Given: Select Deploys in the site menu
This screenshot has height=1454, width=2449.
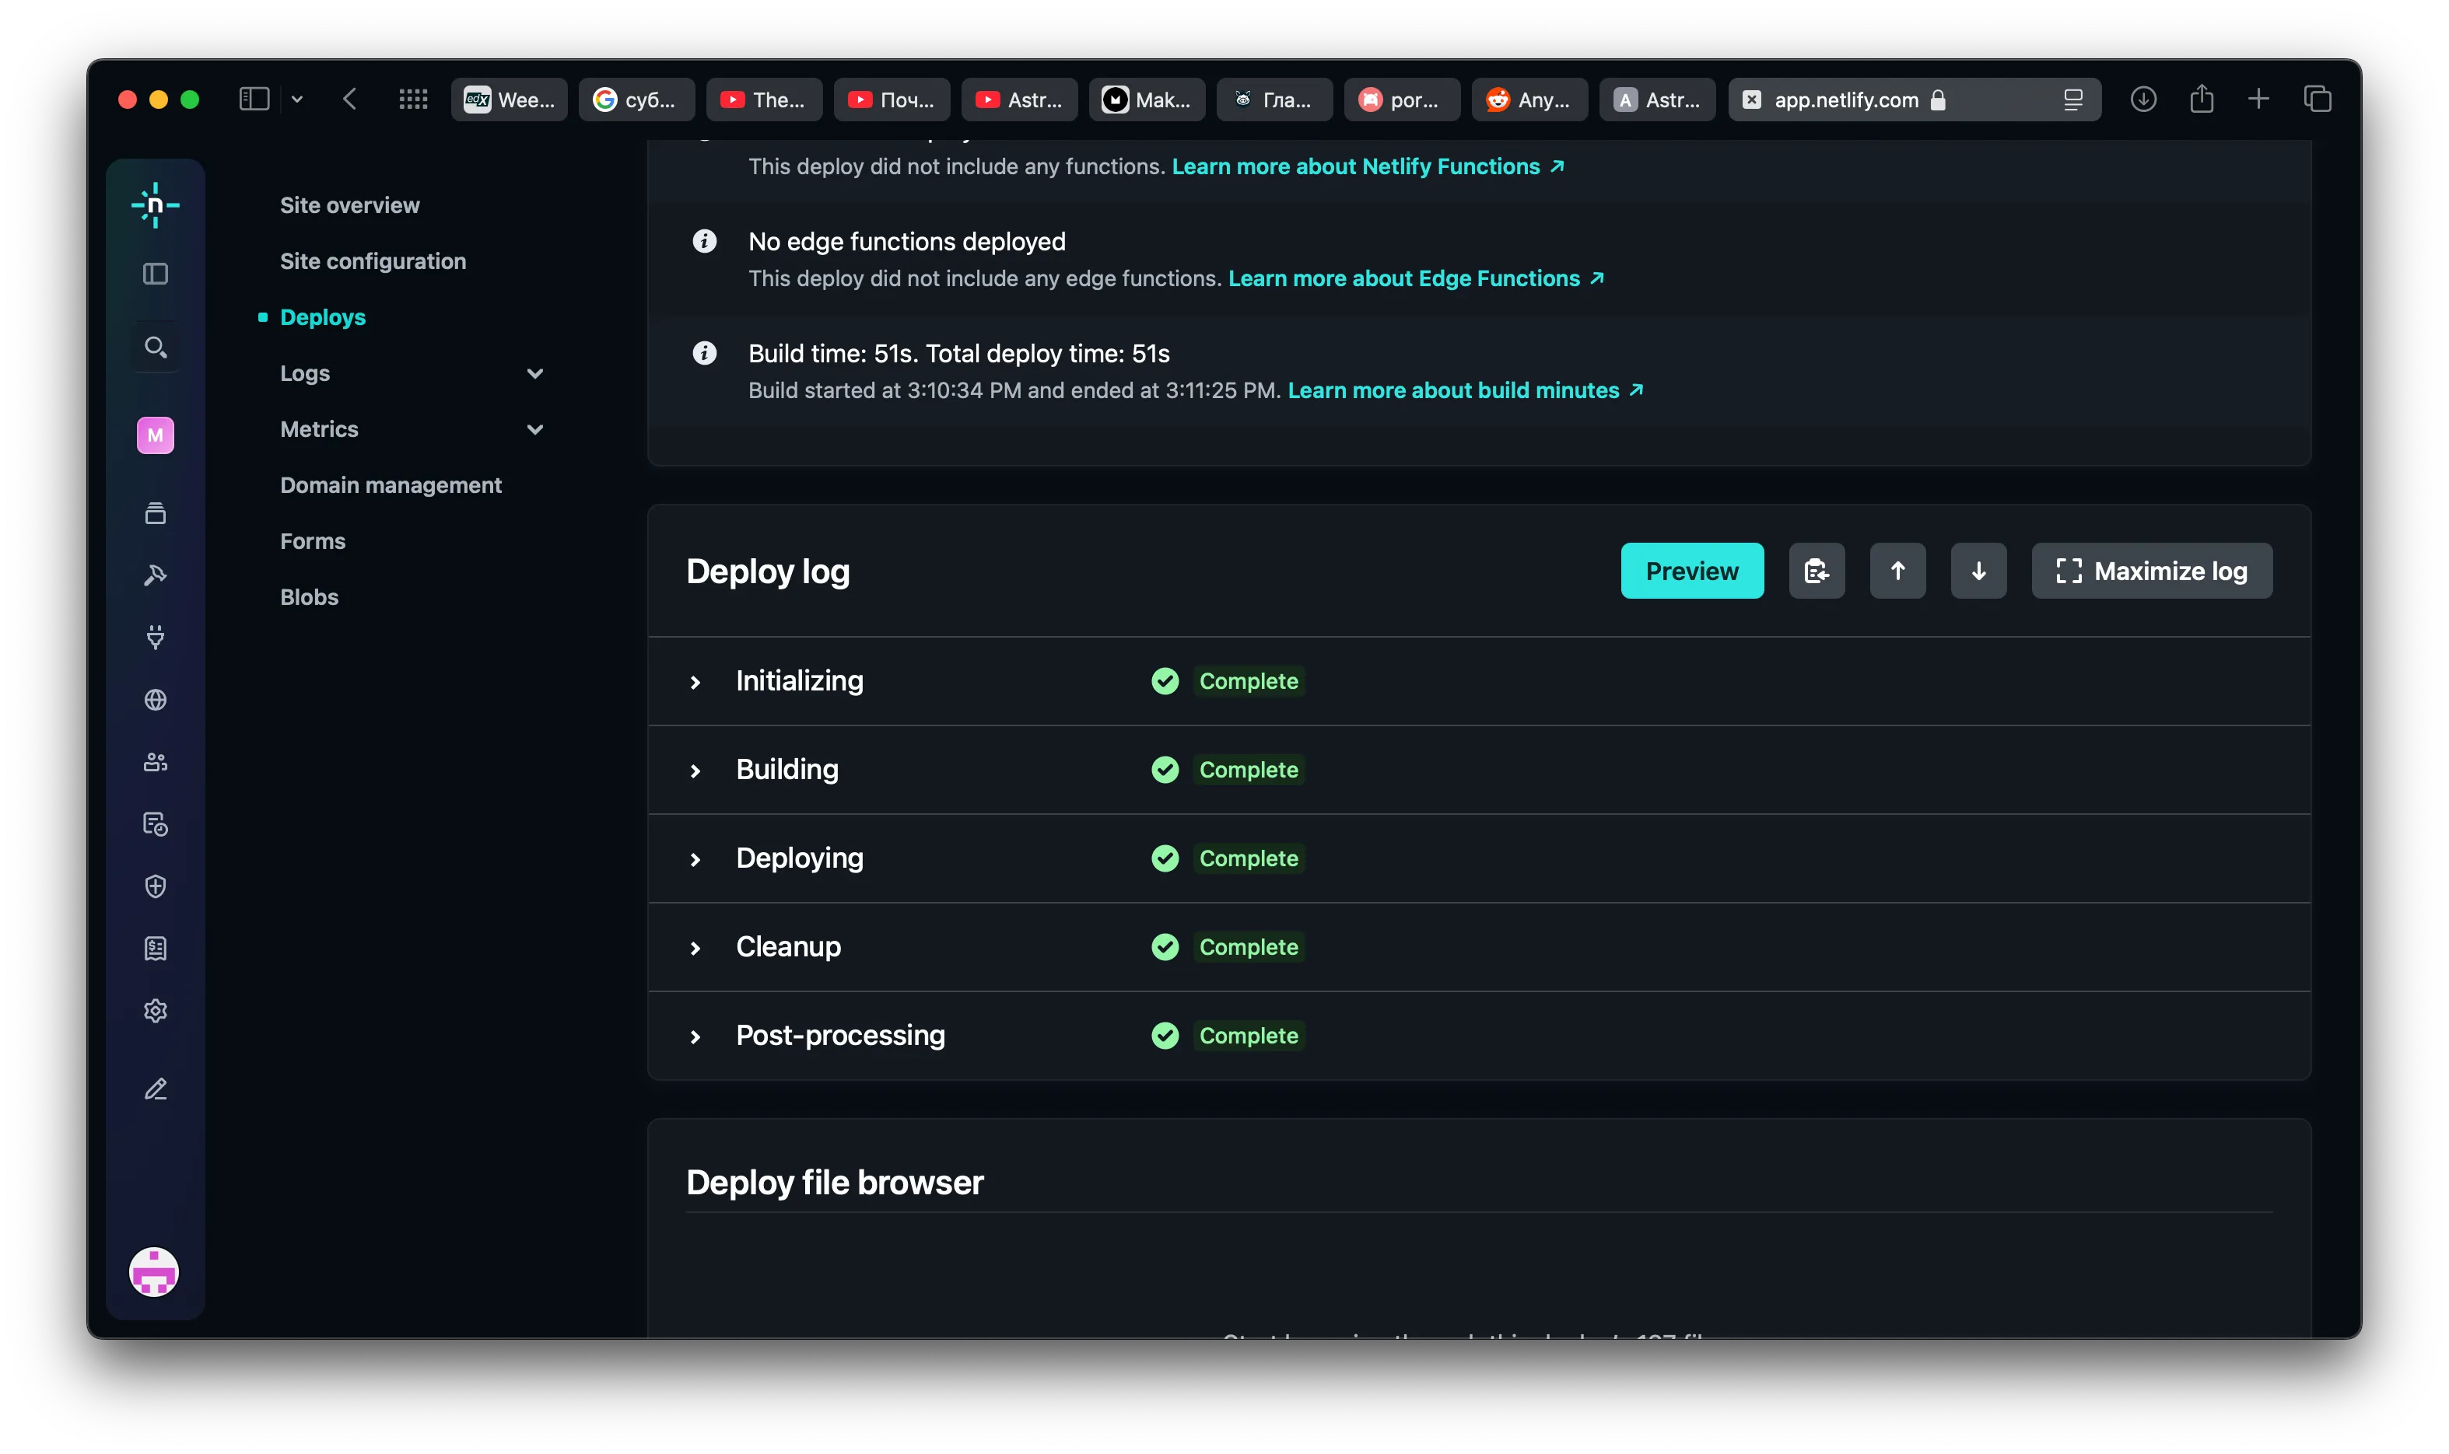Looking at the screenshot, I should tap(322, 317).
